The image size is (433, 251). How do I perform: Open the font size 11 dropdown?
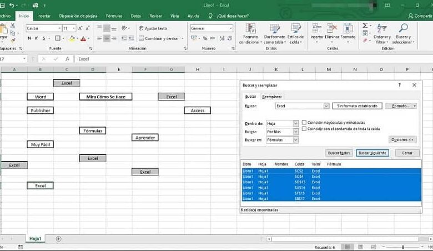tap(74, 28)
